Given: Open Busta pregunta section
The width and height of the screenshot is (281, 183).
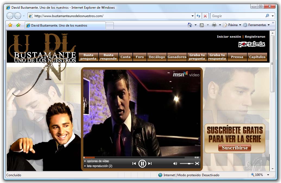Looking at the screenshot, I should (x=88, y=57).
